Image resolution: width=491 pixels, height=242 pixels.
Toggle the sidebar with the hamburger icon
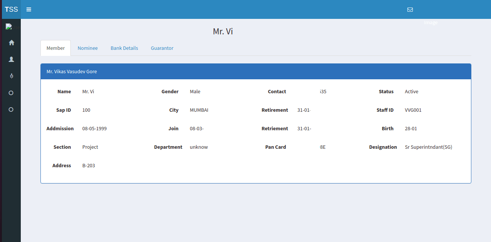pos(29,9)
